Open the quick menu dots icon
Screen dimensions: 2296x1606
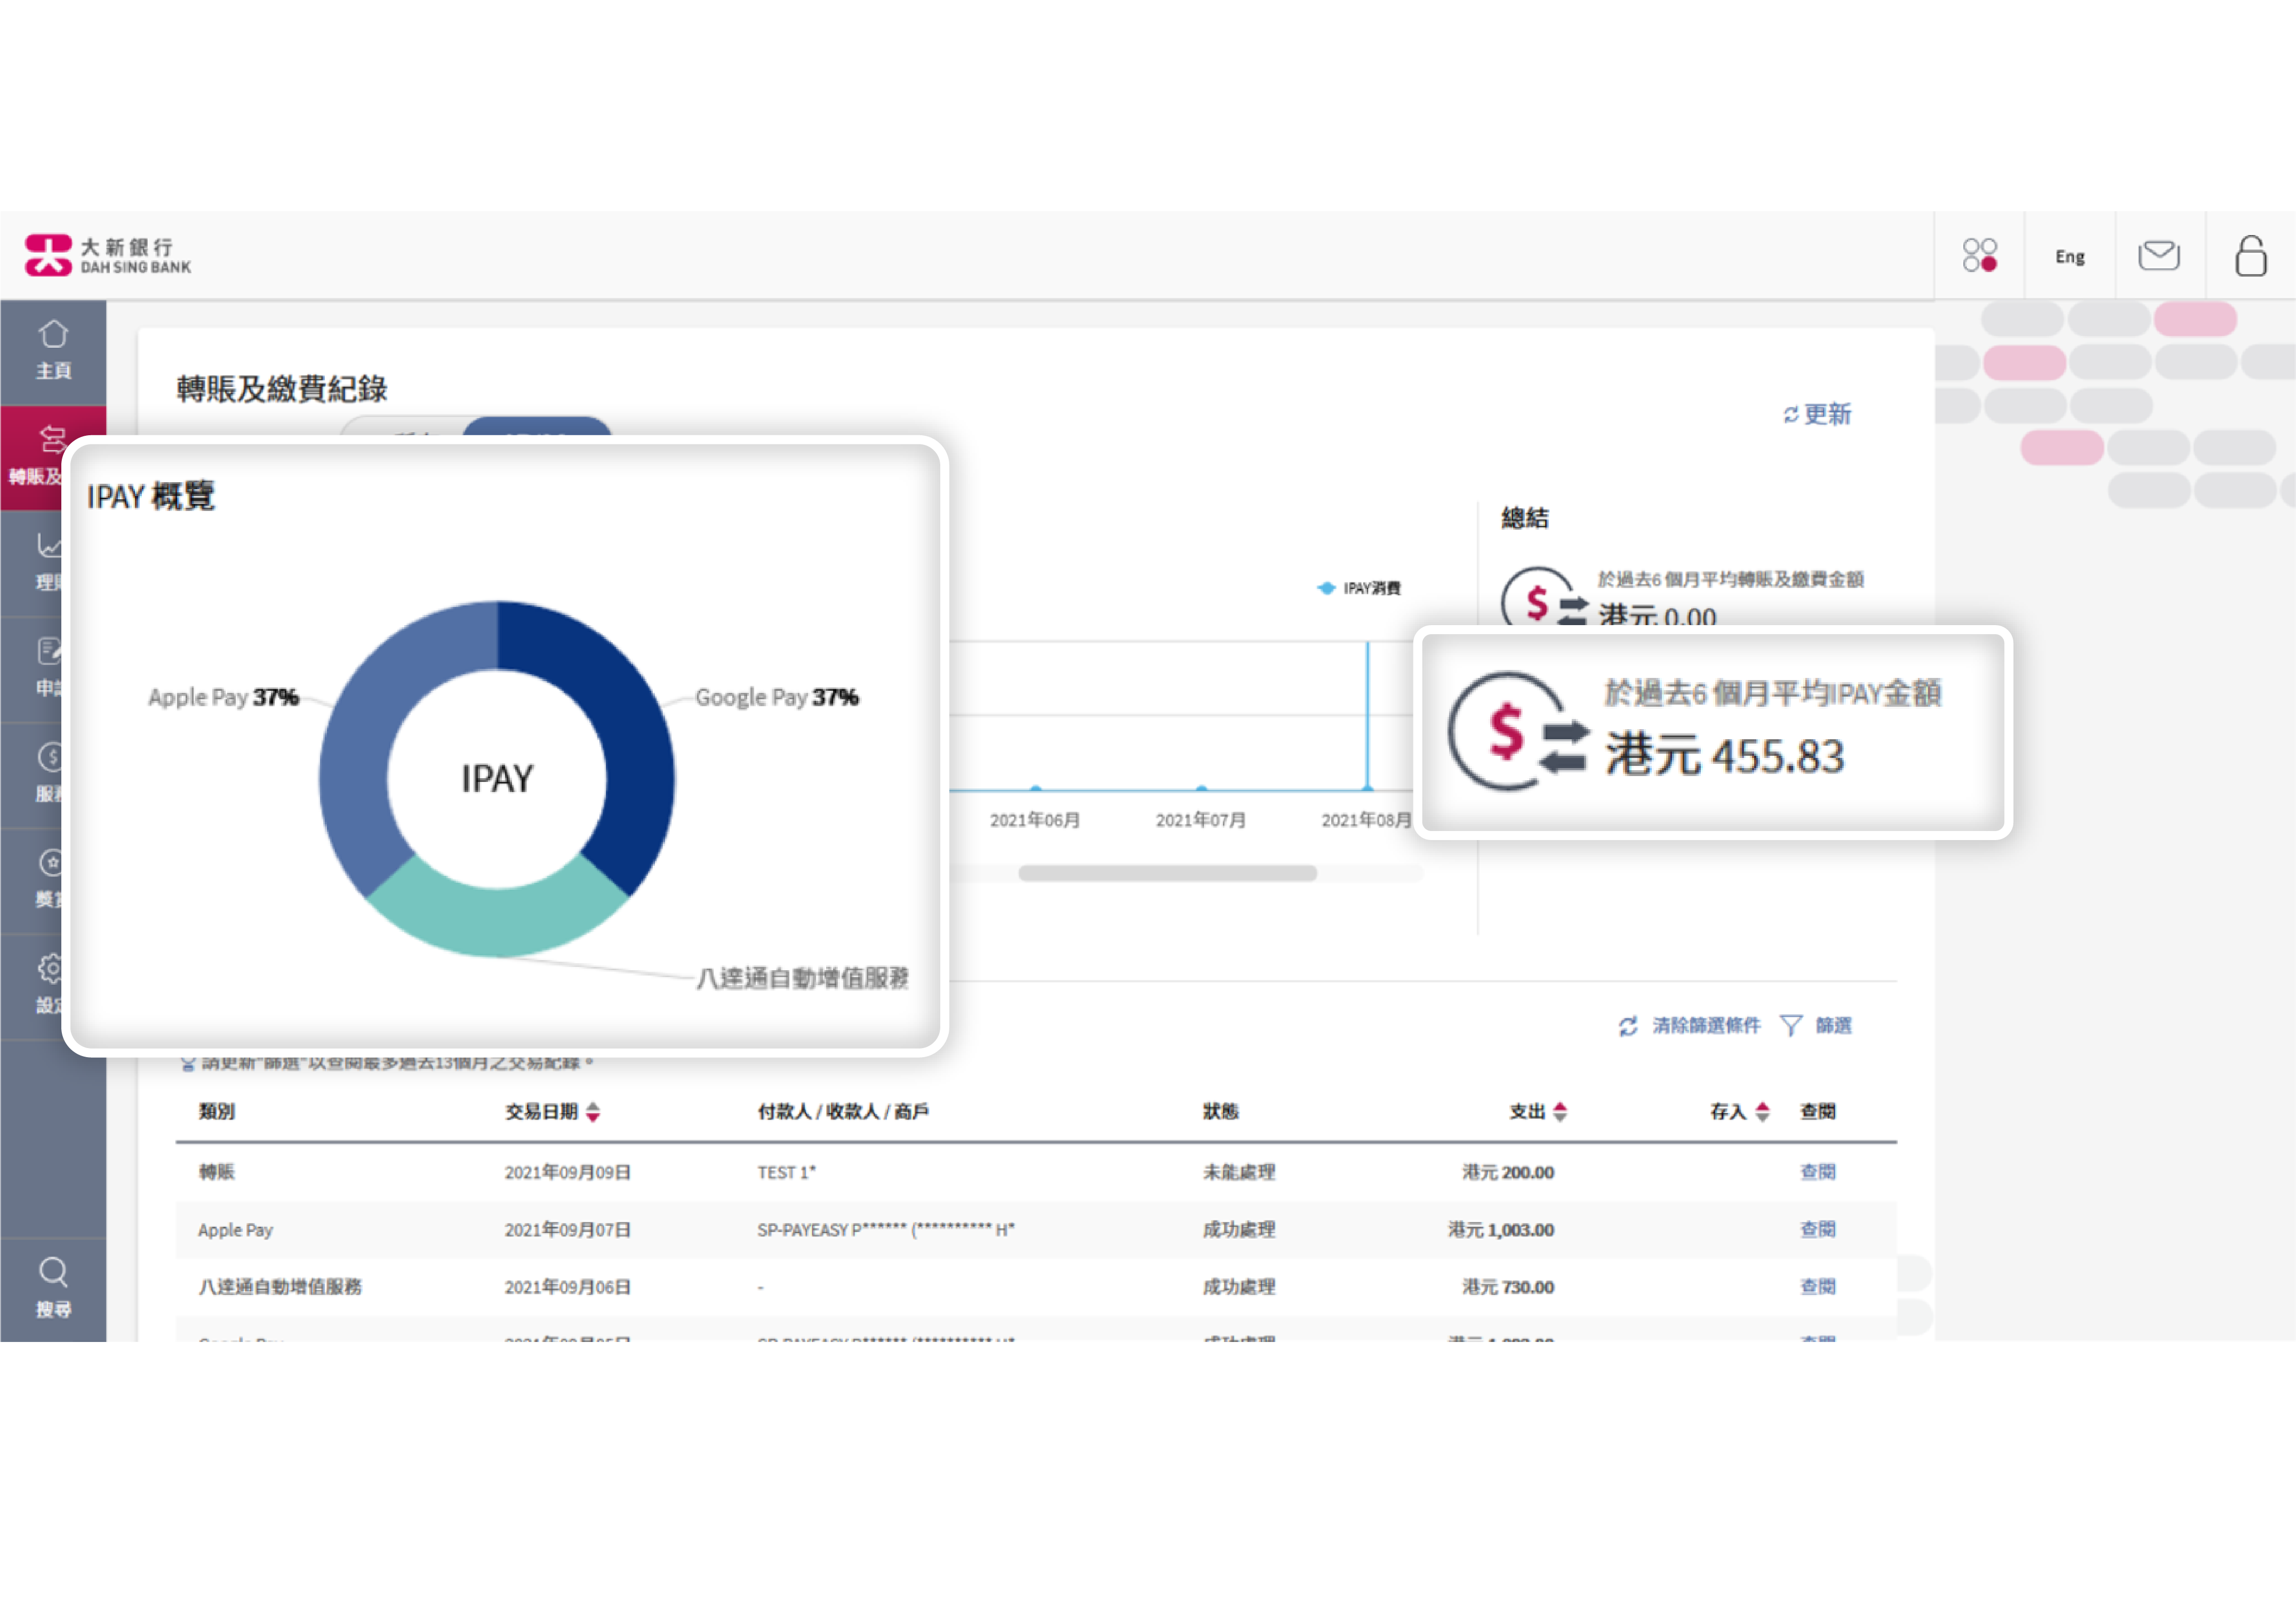[1979, 255]
